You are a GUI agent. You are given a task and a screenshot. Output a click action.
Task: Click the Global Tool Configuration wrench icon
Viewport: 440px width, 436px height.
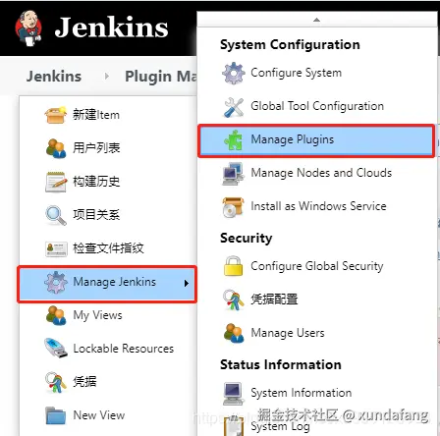click(233, 107)
